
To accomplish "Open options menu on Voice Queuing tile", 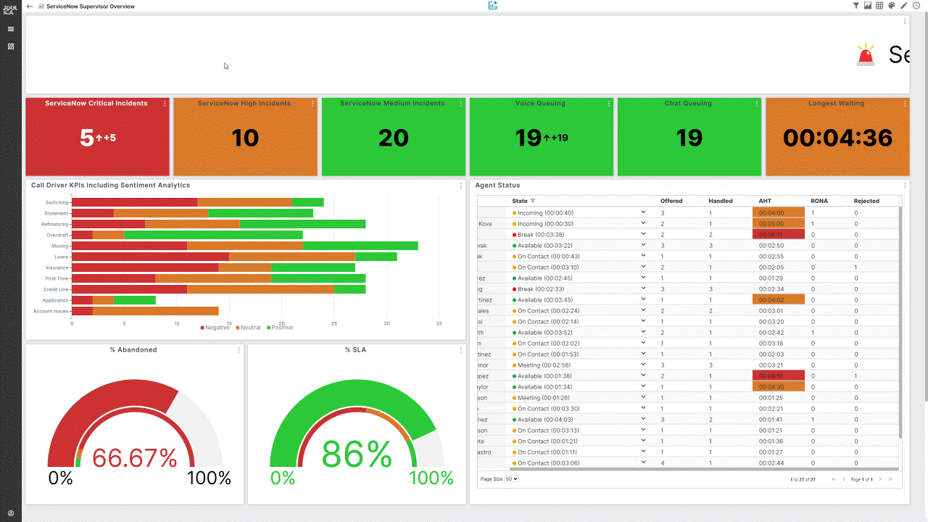I will click(x=608, y=104).
